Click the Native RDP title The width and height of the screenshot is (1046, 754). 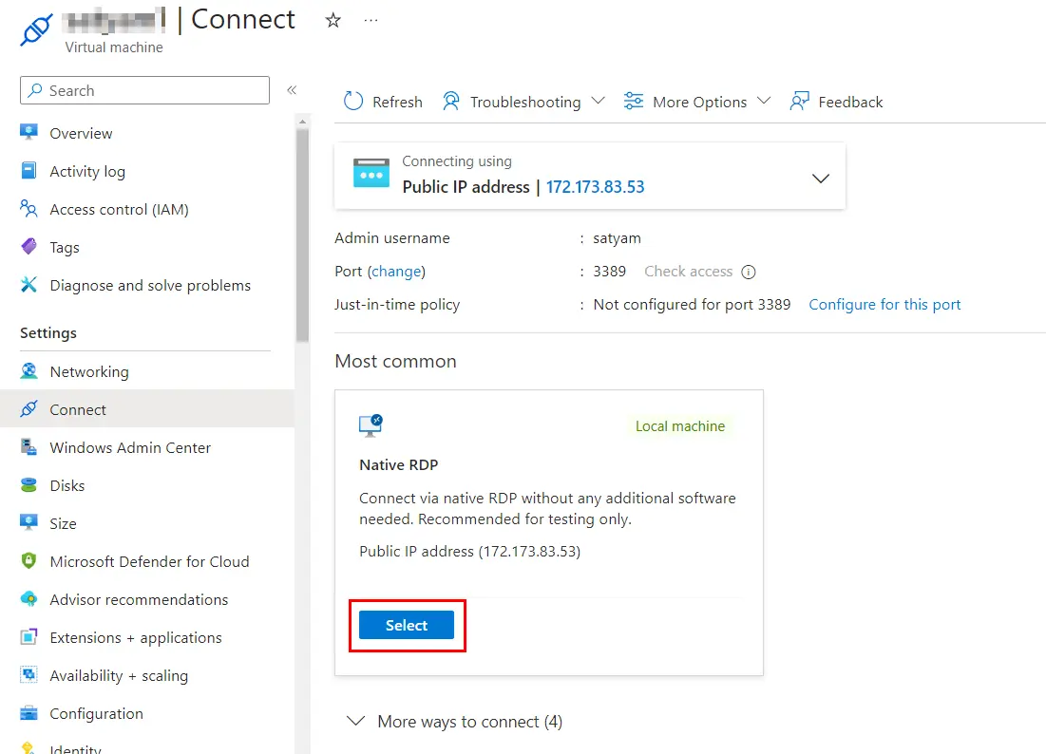[x=398, y=464]
